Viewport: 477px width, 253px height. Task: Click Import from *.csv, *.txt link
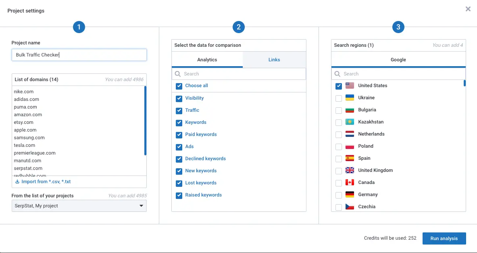[46, 182]
